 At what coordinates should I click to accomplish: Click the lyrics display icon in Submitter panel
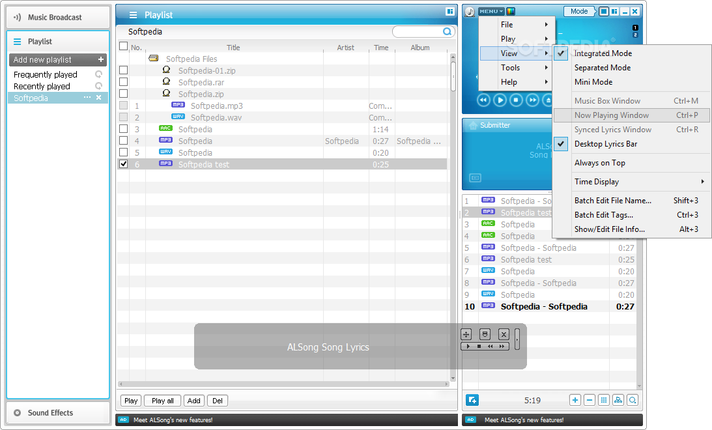(475, 178)
